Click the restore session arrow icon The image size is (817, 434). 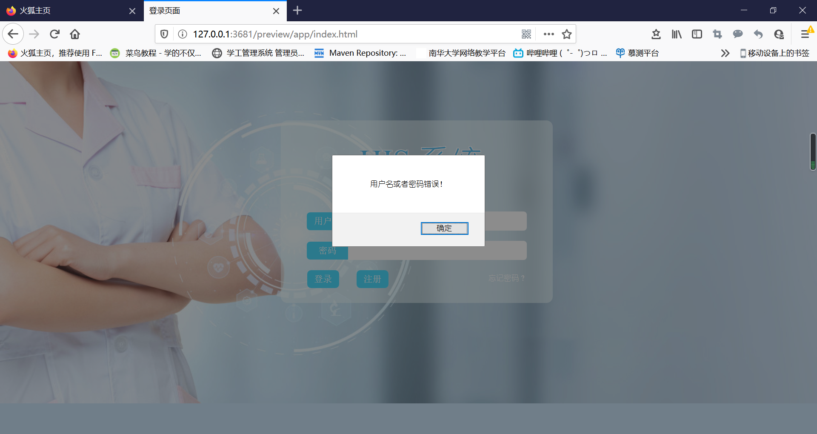758,34
